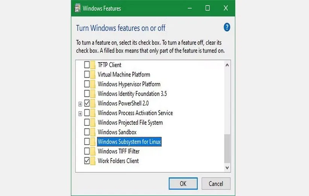
Task: Click the Windows Features title bar icon
Action: click(77, 8)
